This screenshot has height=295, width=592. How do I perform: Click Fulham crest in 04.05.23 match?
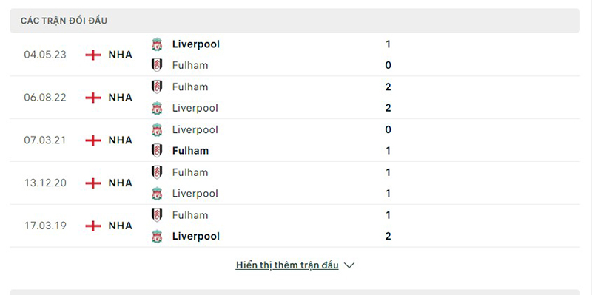tap(157, 65)
